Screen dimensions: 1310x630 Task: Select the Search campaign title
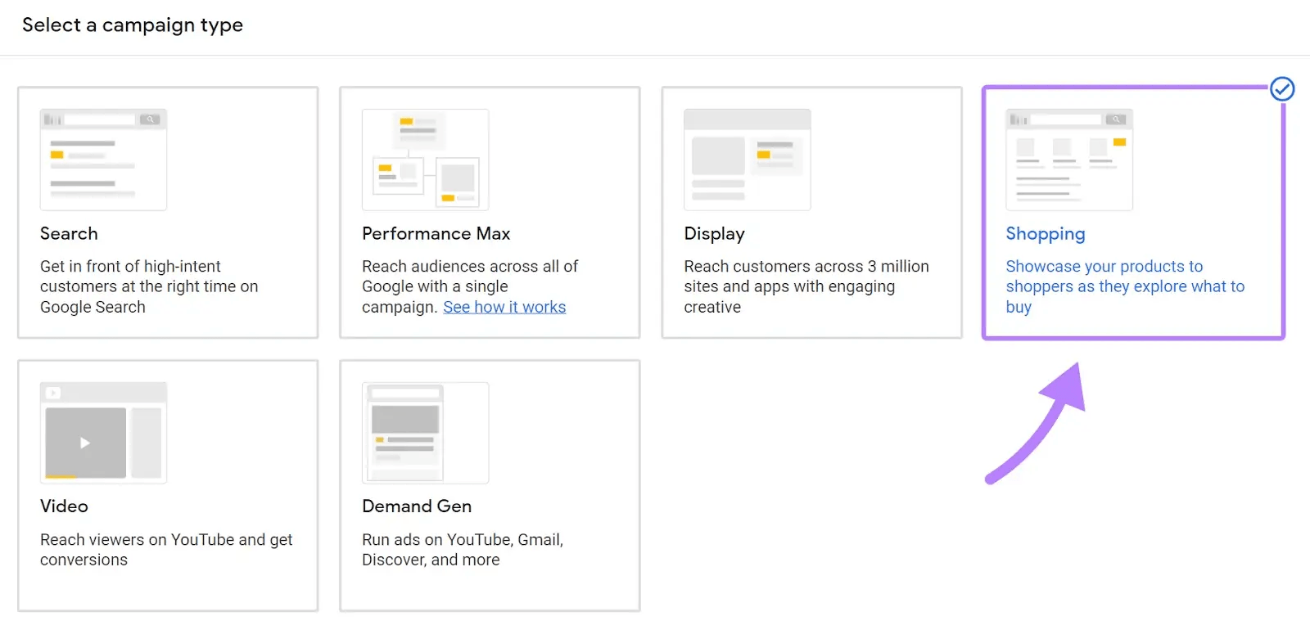coord(69,234)
